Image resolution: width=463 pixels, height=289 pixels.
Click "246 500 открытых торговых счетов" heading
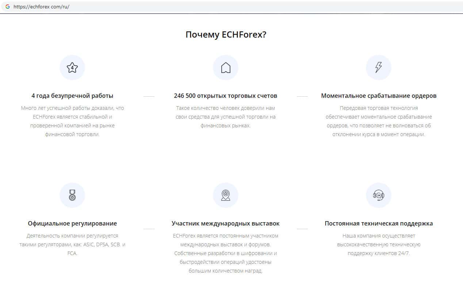pyautogui.click(x=226, y=96)
